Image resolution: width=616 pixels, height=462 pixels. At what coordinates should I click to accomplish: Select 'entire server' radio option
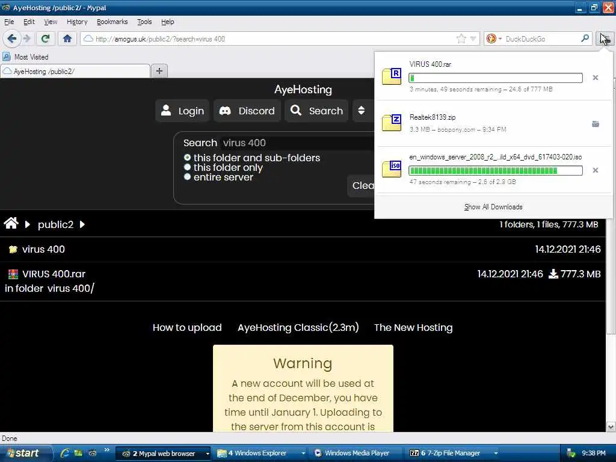pyautogui.click(x=188, y=177)
